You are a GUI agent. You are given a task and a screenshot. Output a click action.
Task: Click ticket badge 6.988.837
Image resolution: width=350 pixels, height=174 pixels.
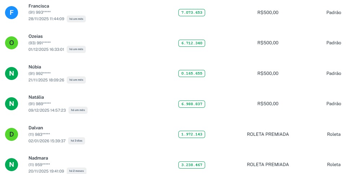tap(191, 104)
